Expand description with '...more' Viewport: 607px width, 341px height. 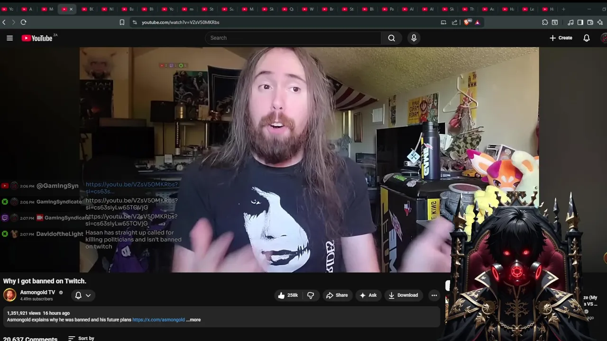[x=193, y=320]
